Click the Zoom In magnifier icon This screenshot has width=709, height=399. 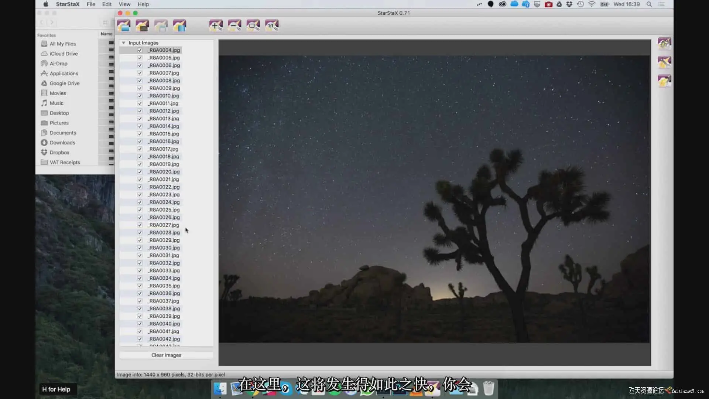tap(216, 25)
